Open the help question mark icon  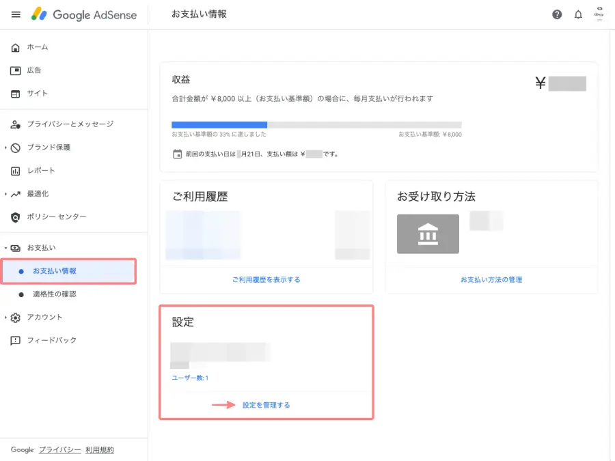(557, 14)
